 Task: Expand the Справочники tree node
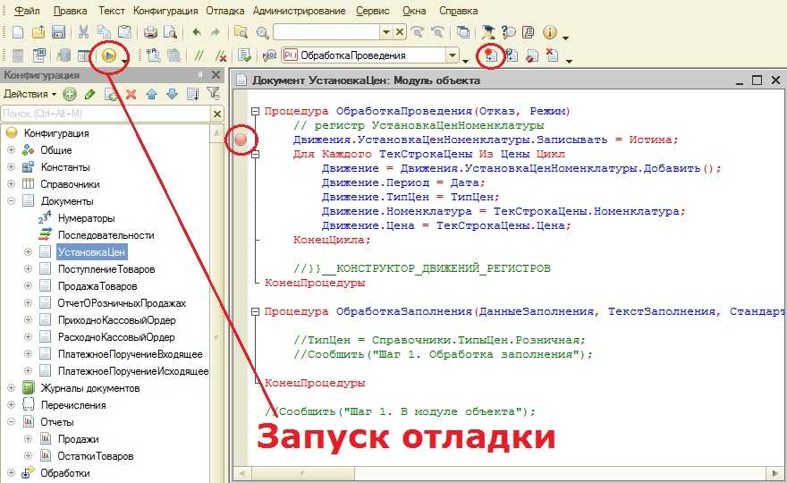click(11, 184)
